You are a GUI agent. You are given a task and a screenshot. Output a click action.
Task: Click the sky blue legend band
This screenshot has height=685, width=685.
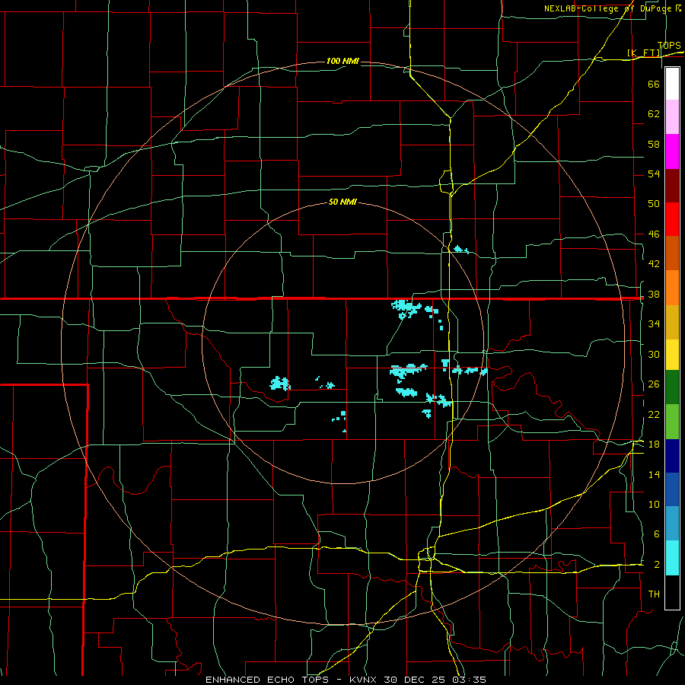[672, 524]
